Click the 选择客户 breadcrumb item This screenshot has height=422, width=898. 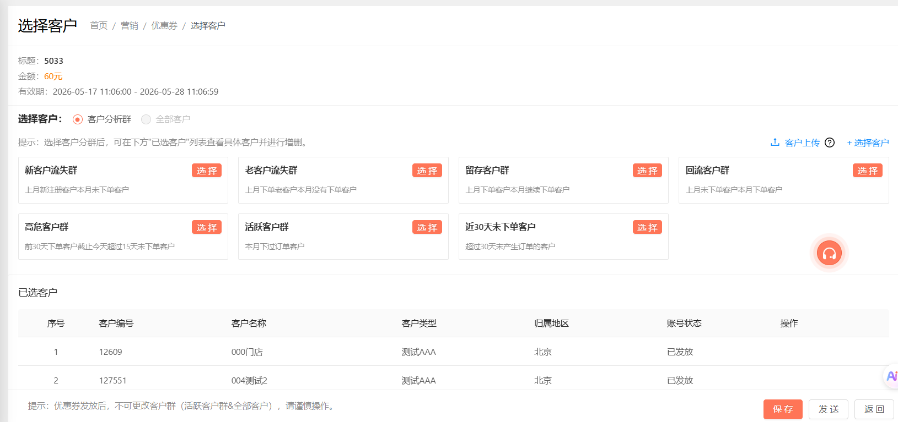(208, 26)
